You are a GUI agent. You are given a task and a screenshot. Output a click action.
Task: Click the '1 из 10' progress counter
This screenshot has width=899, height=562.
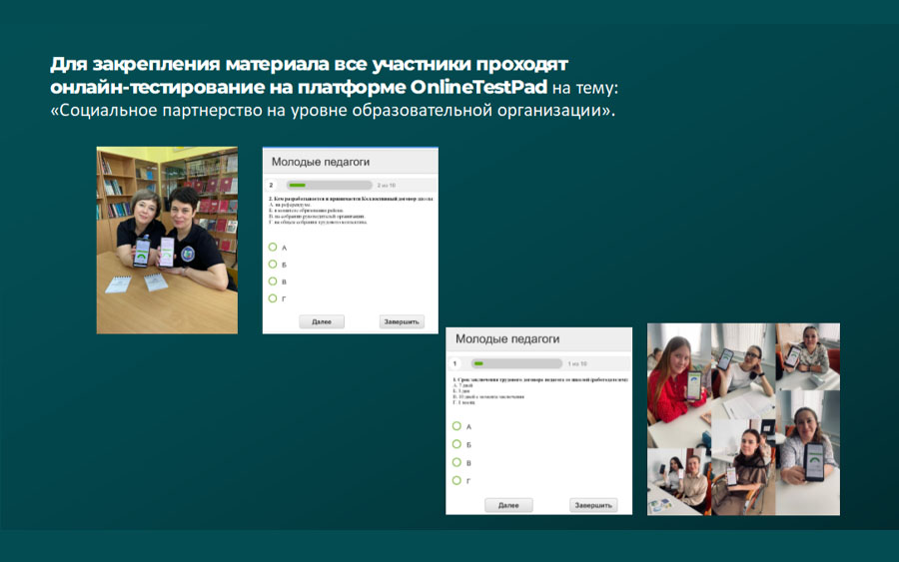tap(577, 363)
